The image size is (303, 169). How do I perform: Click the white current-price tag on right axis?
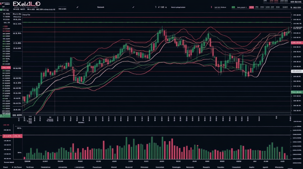(297, 71)
